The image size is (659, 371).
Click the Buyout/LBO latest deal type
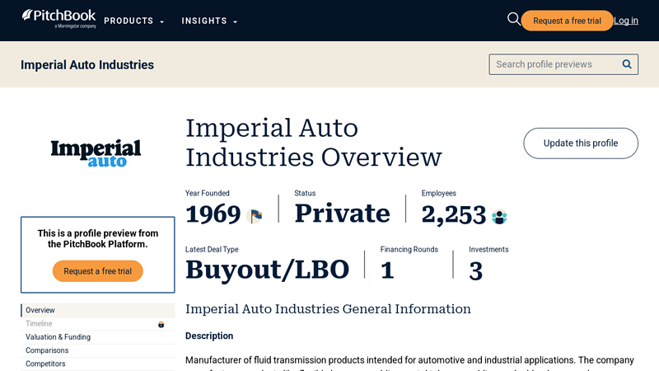pyautogui.click(x=267, y=270)
